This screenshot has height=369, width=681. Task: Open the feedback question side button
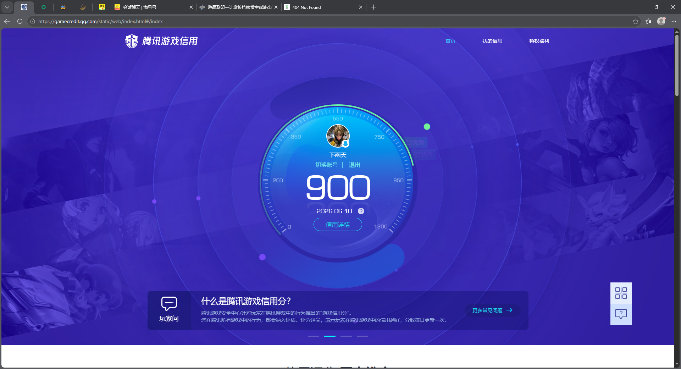tap(621, 314)
